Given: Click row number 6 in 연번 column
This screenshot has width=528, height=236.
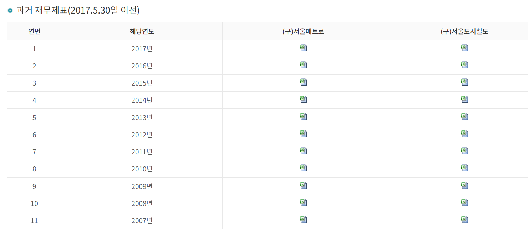Looking at the screenshot, I should pyautogui.click(x=34, y=135).
